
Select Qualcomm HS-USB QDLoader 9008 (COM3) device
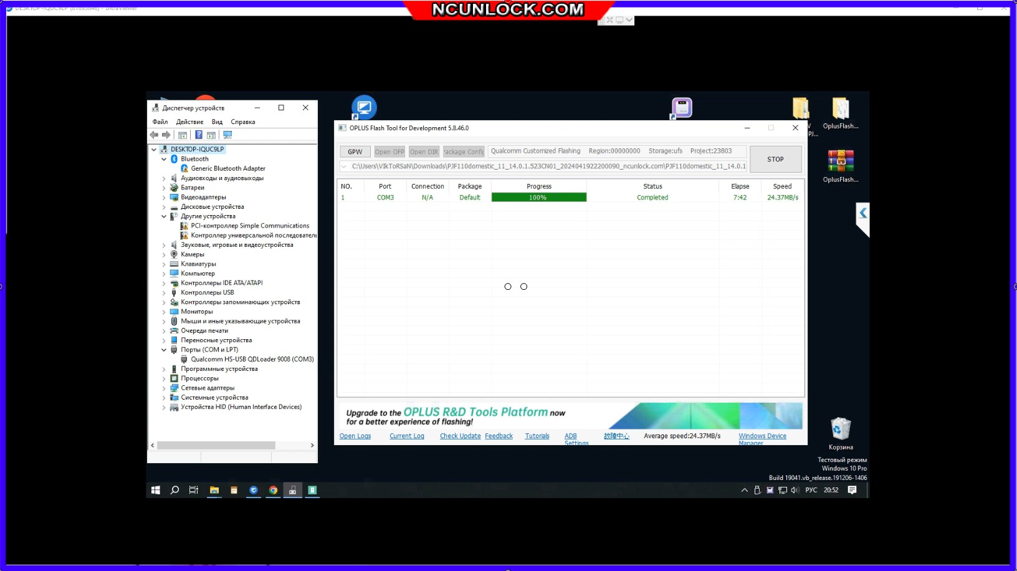252,360
